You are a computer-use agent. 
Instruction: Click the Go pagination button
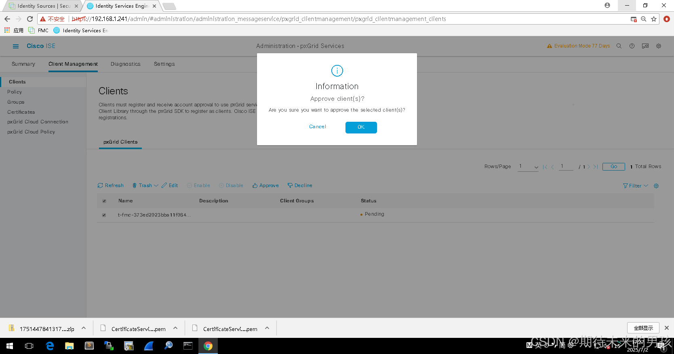(x=614, y=167)
